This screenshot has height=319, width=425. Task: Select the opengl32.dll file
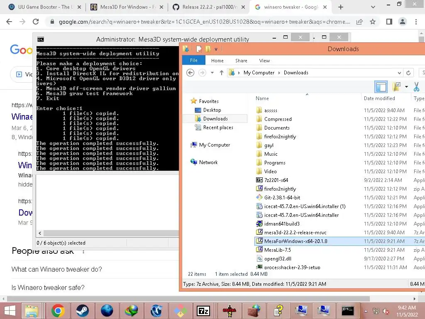coord(278,258)
